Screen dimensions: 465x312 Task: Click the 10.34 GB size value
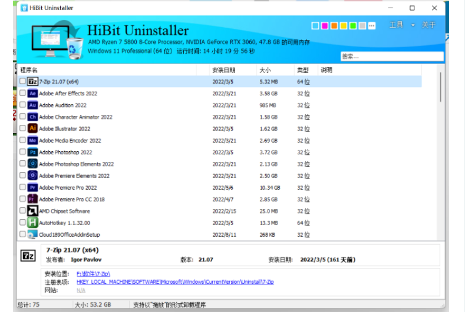[x=270, y=188]
